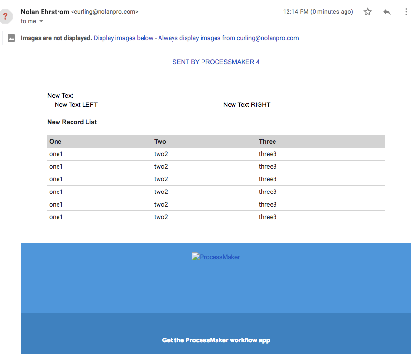Open the three-dot more options menu
This screenshot has height=354, width=418.
[x=406, y=12]
